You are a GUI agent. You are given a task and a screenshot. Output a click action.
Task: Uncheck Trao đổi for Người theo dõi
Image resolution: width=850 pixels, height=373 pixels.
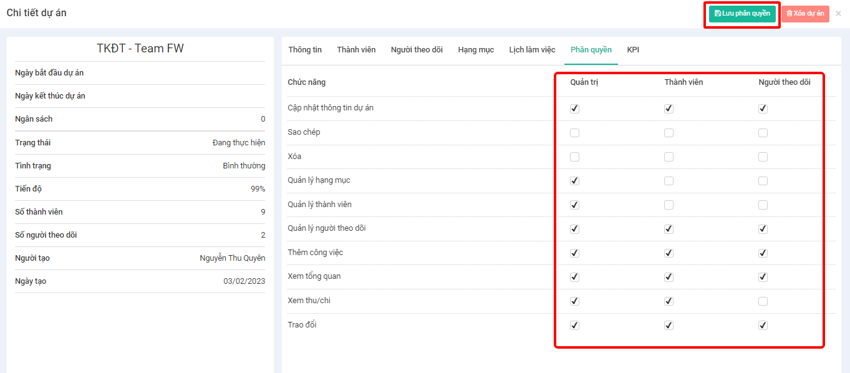[763, 326]
